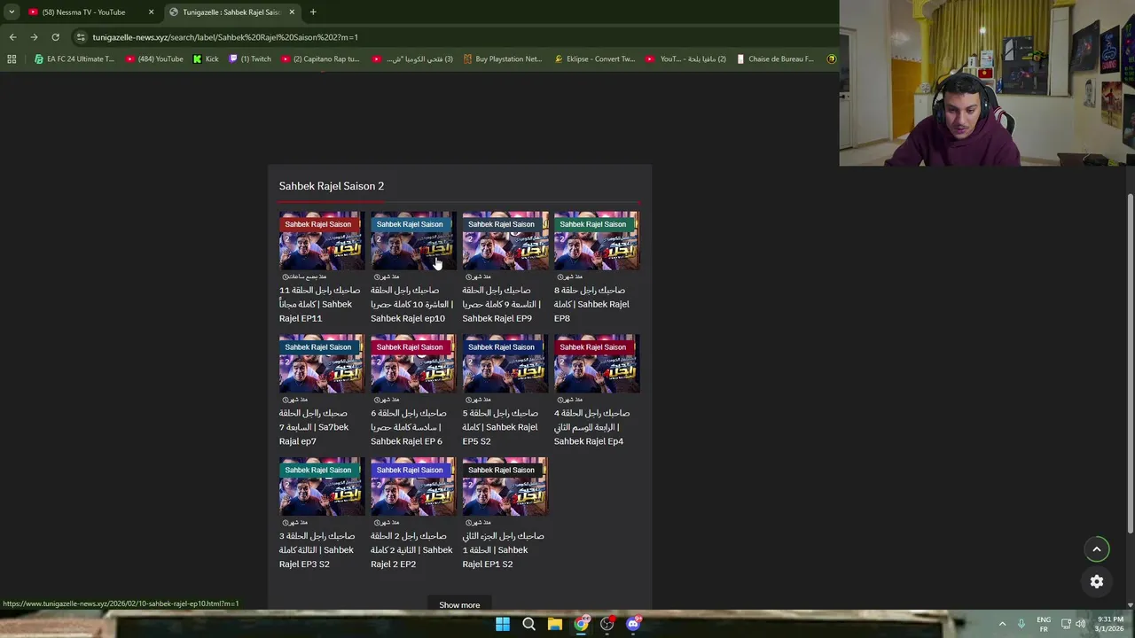Open the EA FC 24 Ultimate Team bookmark
Image resolution: width=1135 pixels, height=638 pixels.
coord(74,59)
